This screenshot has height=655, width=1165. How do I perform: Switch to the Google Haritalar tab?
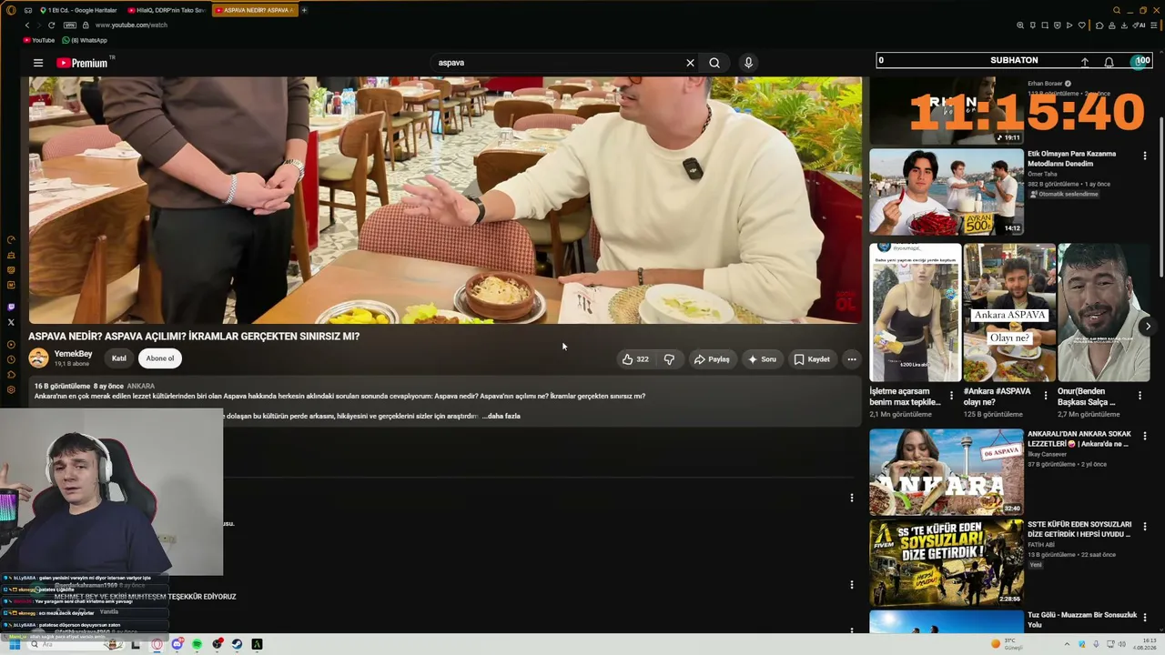[x=80, y=10]
